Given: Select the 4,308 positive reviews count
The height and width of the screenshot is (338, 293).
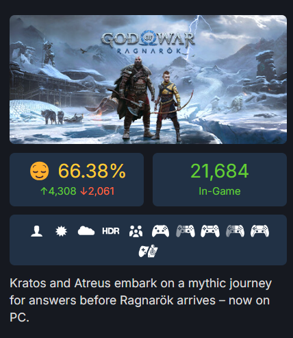Looking at the screenshot, I should pos(58,191).
